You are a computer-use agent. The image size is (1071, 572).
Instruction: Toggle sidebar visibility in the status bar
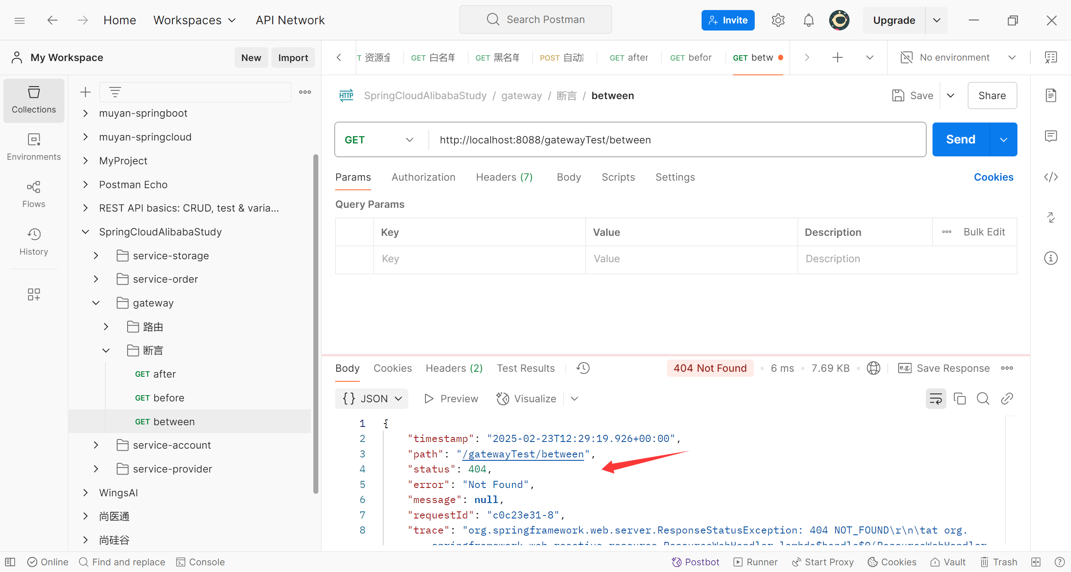(x=10, y=562)
